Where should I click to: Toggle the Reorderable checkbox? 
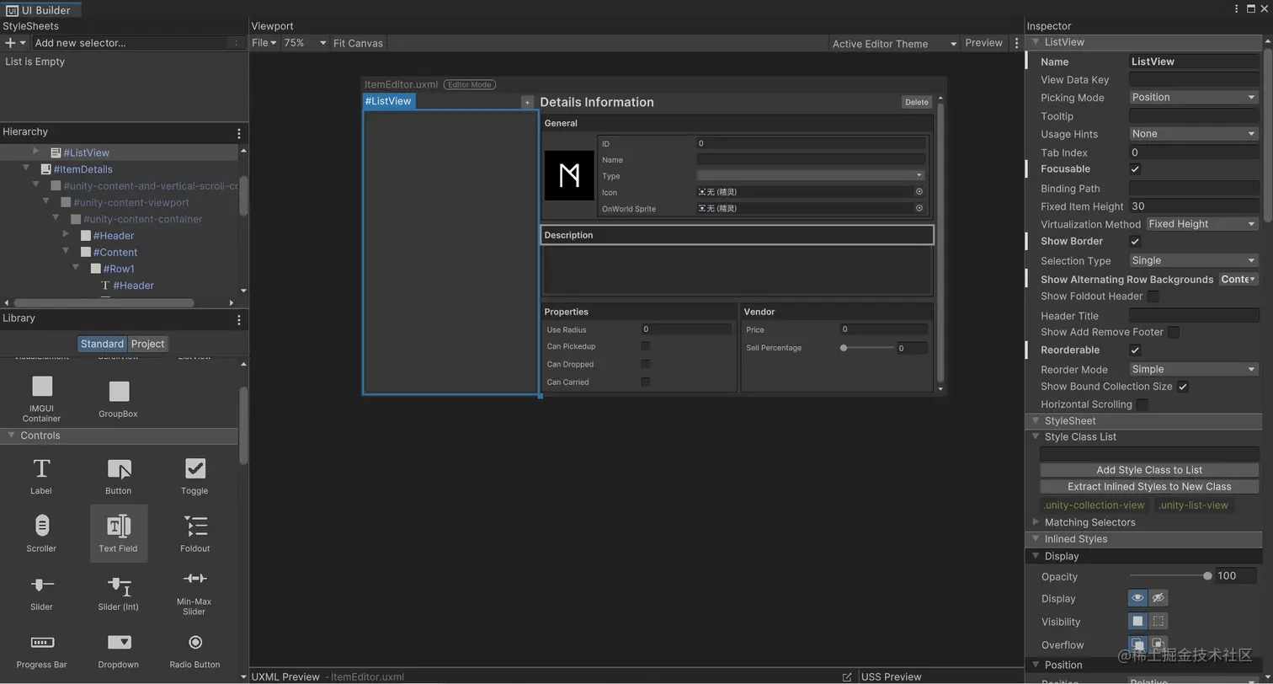tap(1135, 350)
